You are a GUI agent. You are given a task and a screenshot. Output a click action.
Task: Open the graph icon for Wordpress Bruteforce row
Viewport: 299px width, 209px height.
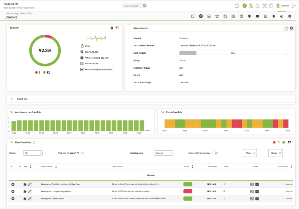pyautogui.click(x=252, y=184)
